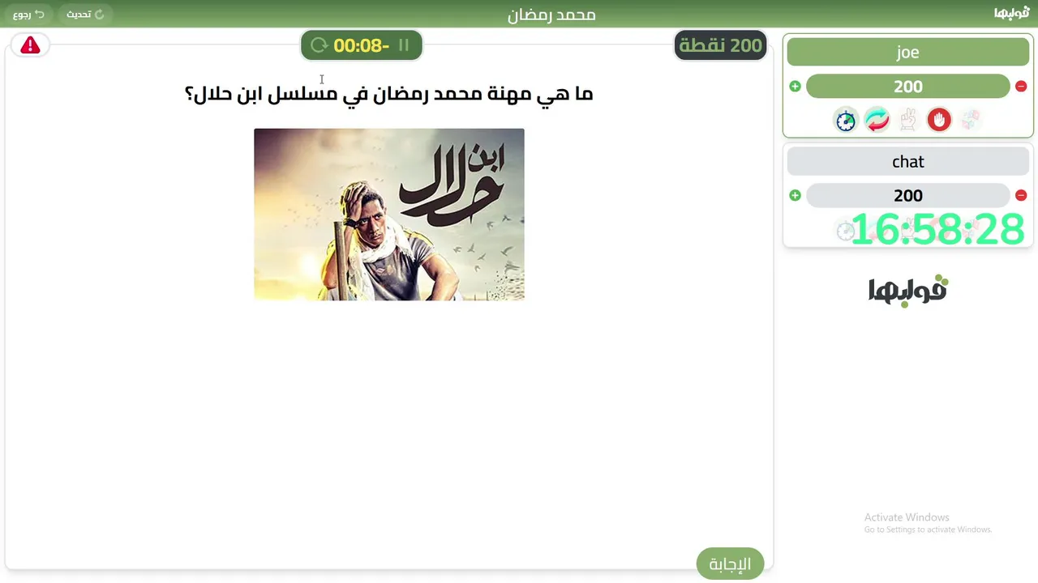1038x583 pixels.
Task: Use joe's stopwatch helper
Action: [846, 120]
